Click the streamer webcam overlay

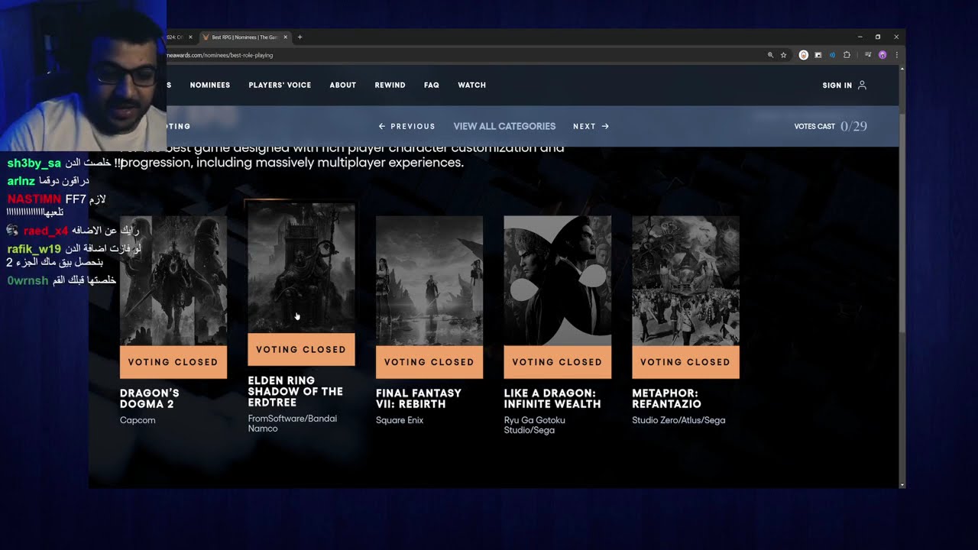pyautogui.click(x=83, y=75)
